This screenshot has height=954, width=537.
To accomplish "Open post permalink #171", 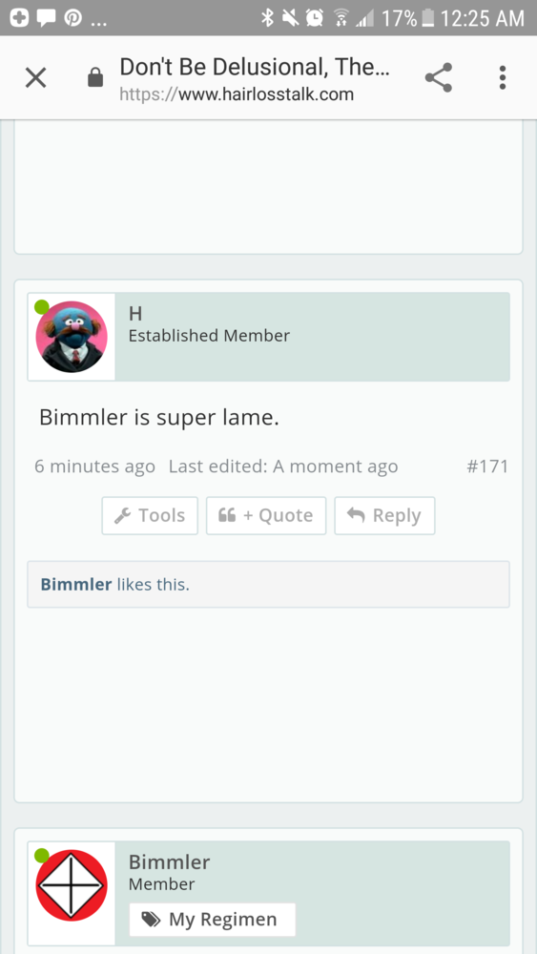I will click(x=487, y=467).
